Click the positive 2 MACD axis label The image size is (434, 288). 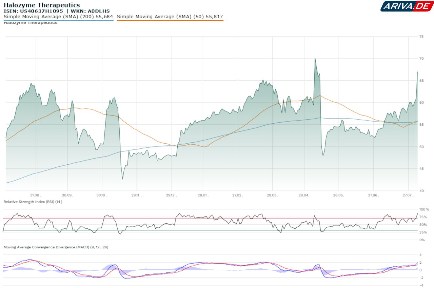[x=420, y=263]
